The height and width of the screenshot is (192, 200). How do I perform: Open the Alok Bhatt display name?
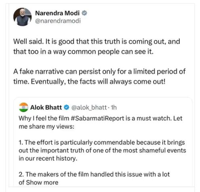tap(46, 107)
